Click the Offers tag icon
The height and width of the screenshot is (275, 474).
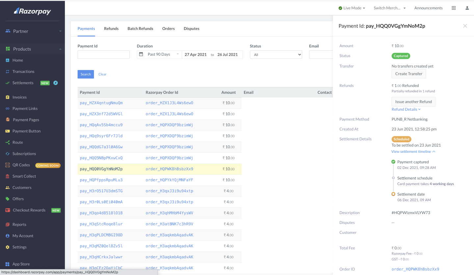pyautogui.click(x=8, y=199)
